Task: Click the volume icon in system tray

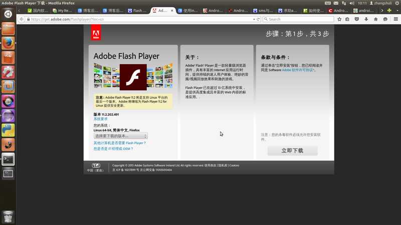Action: [x=352, y=3]
